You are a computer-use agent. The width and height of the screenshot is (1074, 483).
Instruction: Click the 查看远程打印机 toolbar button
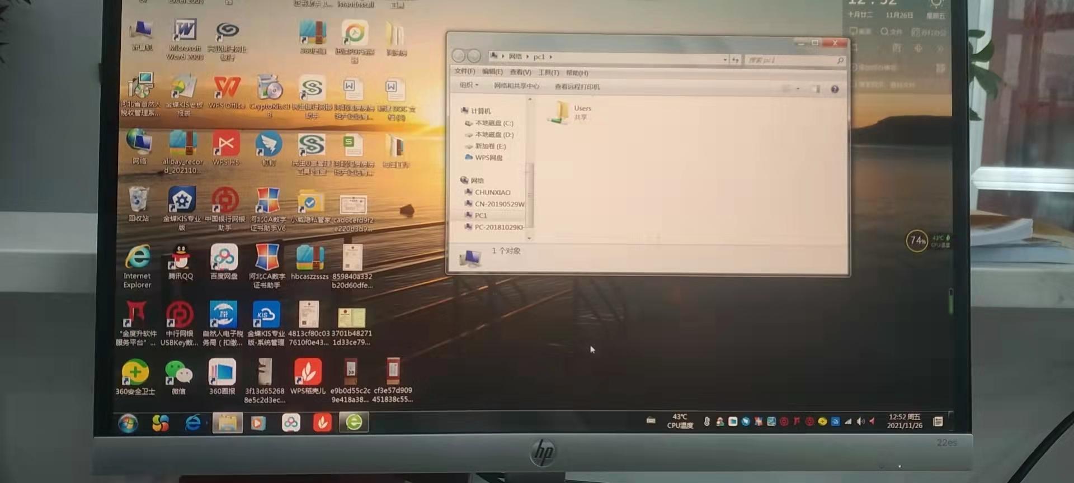[577, 87]
